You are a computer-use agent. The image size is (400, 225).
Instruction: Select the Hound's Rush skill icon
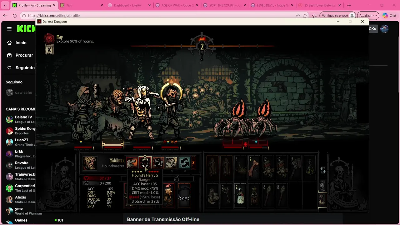[x=132, y=163]
